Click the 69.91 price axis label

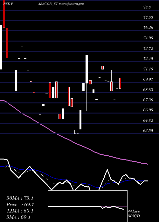(x=148, y=79)
